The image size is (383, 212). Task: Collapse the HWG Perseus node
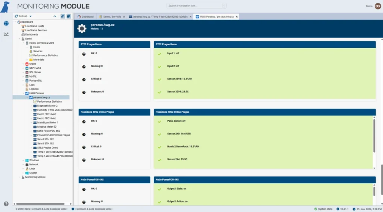click(24, 93)
